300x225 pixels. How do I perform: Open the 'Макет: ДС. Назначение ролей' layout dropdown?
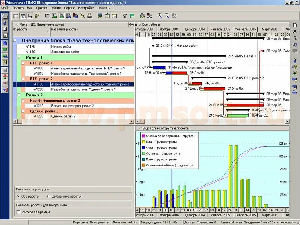pos(40,24)
